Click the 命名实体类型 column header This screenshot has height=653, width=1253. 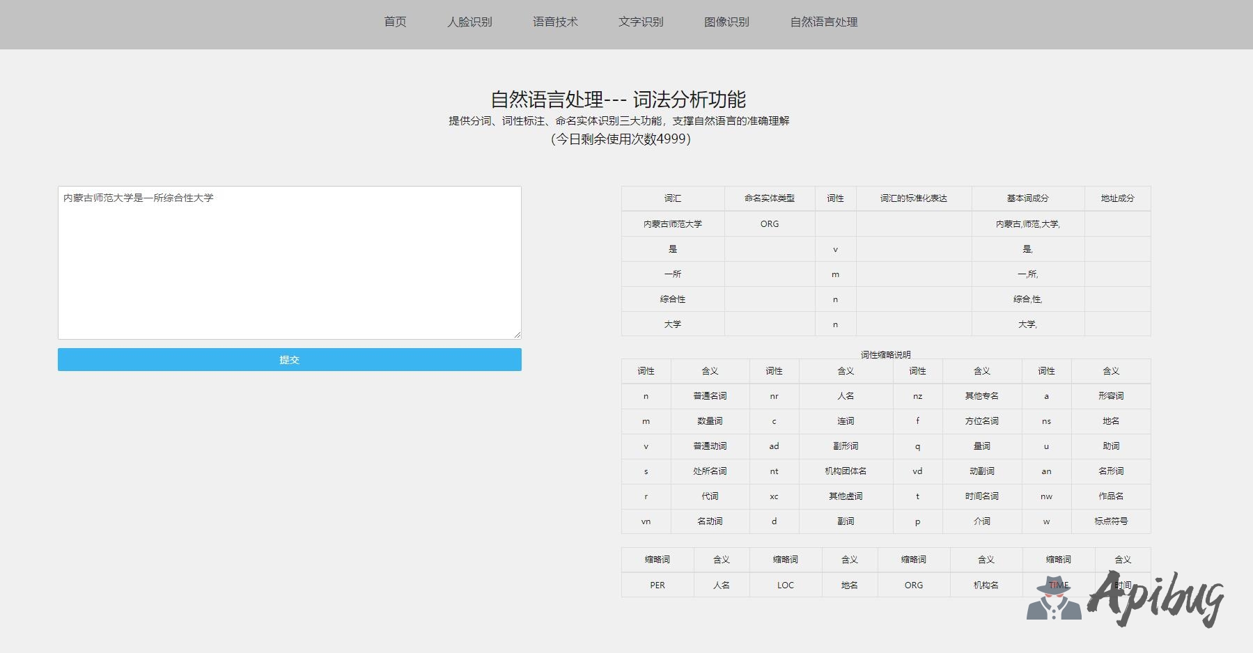pos(770,198)
